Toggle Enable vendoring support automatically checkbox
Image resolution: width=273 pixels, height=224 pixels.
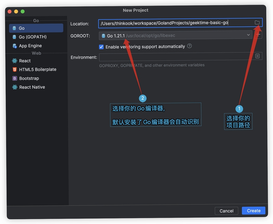click(x=101, y=47)
